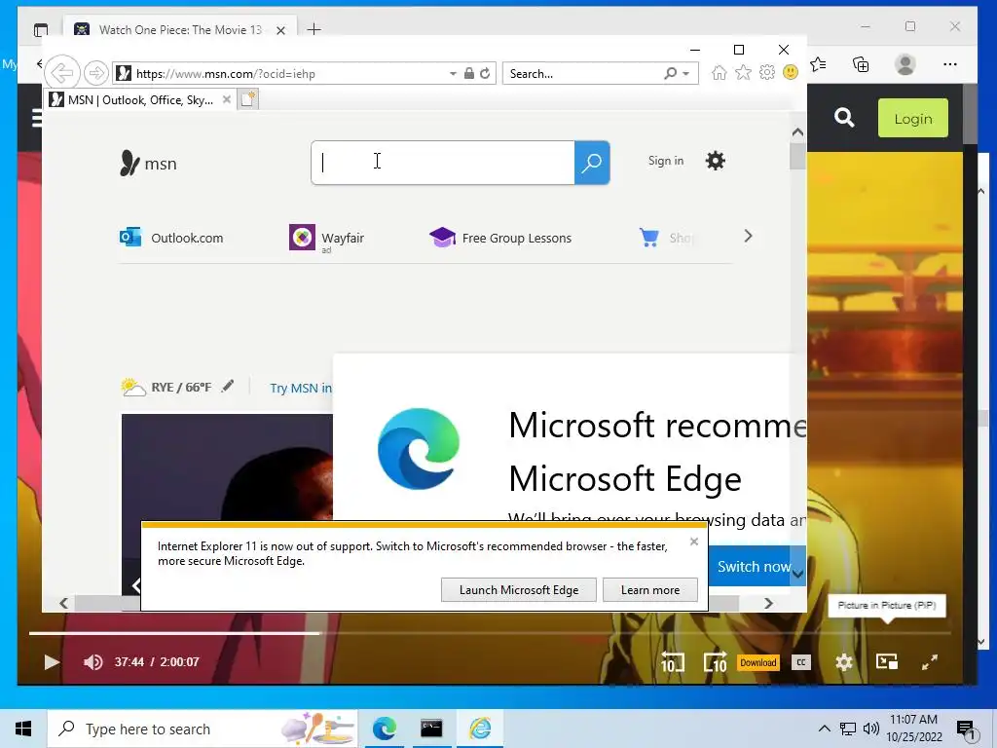The image size is (997, 748).
Task: Close the MSN tab in Internet Explorer
Action: click(x=226, y=100)
